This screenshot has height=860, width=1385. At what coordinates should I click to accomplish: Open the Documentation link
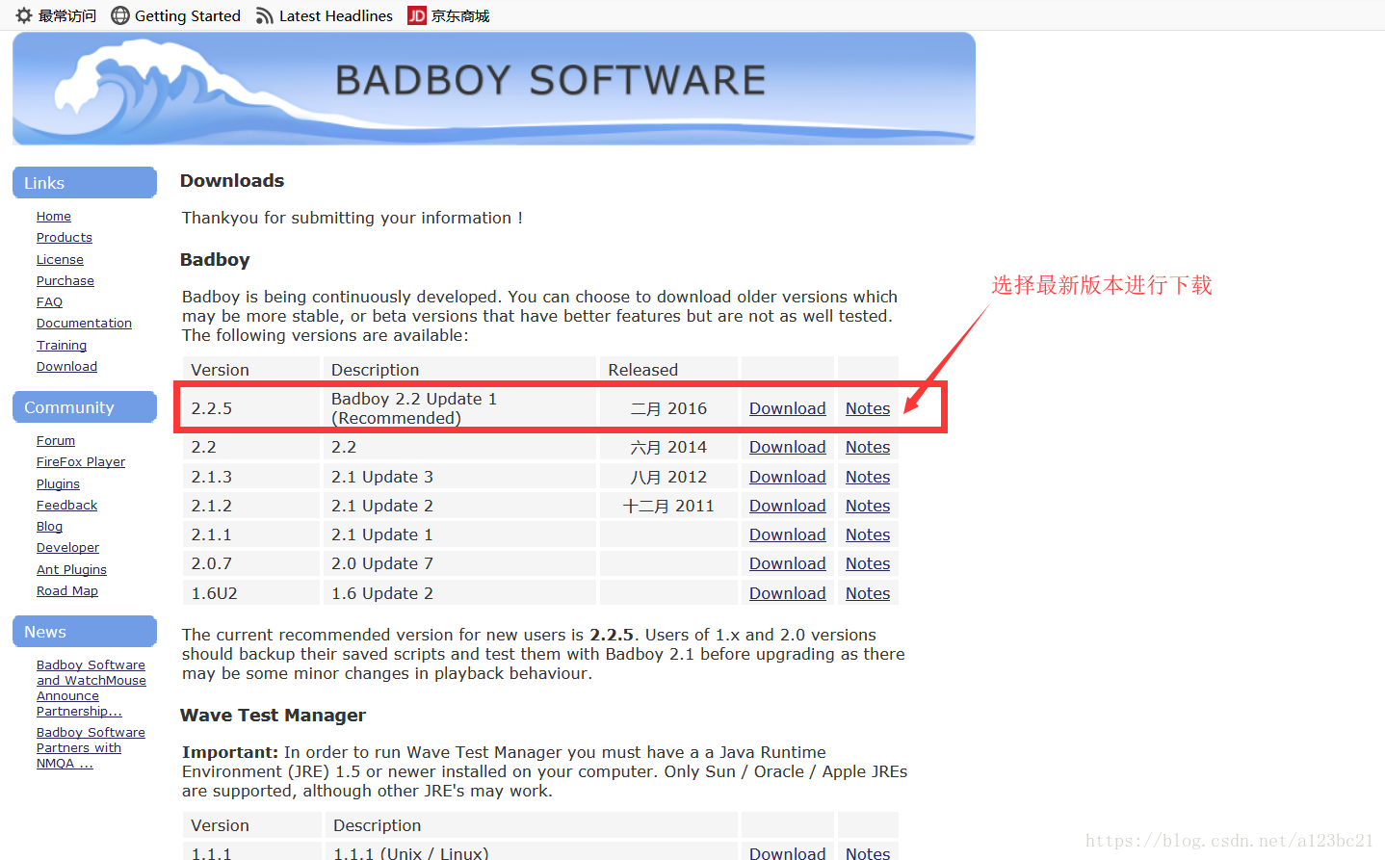[x=84, y=324]
